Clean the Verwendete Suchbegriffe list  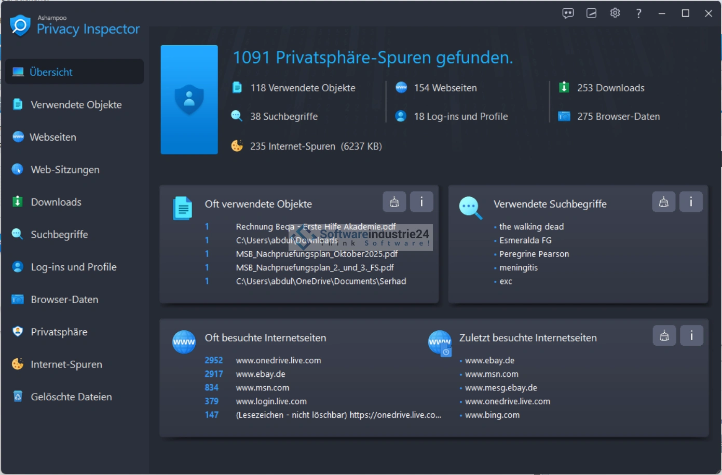click(x=663, y=202)
